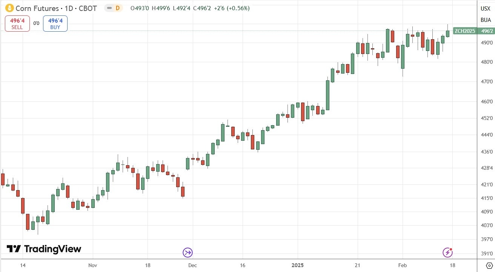Toggle the gray market status pill
The image size is (495, 272).
point(109,8)
